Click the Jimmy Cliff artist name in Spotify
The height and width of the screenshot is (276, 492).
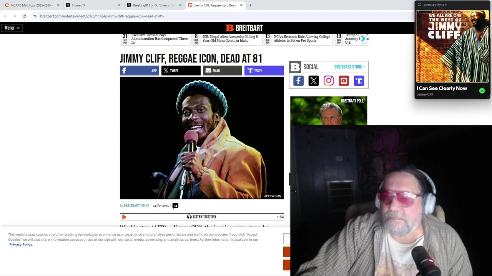[425, 94]
